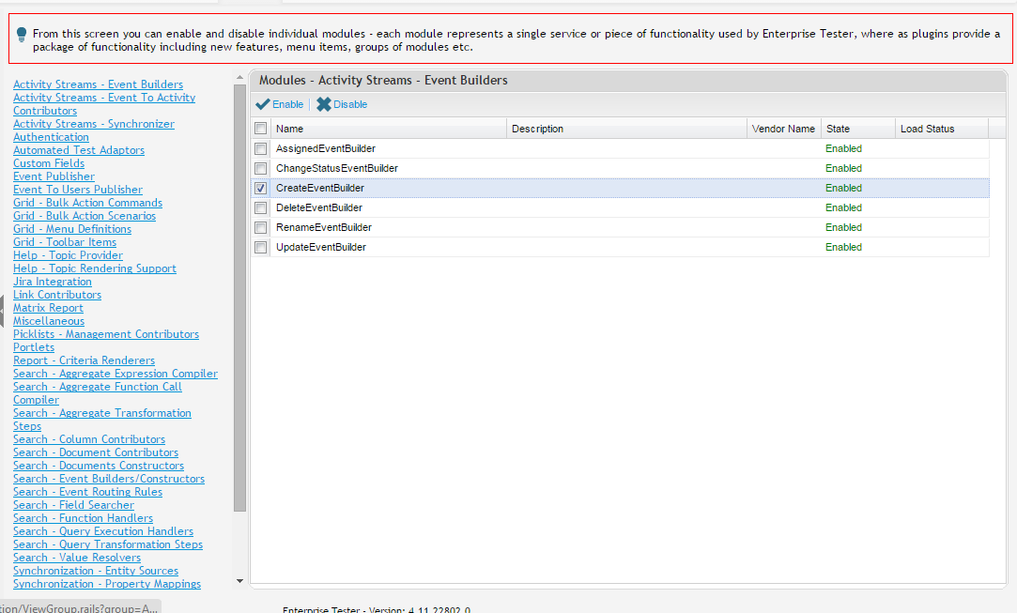Click the lightbulb info icon
The image size is (1017, 613).
(22, 34)
